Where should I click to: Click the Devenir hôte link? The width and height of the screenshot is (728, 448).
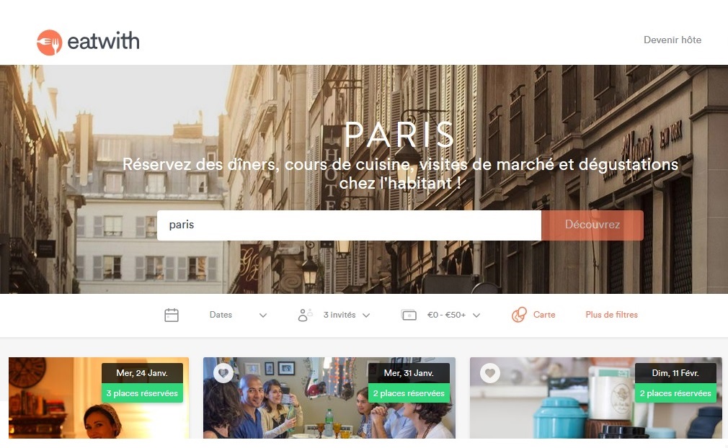click(x=672, y=40)
